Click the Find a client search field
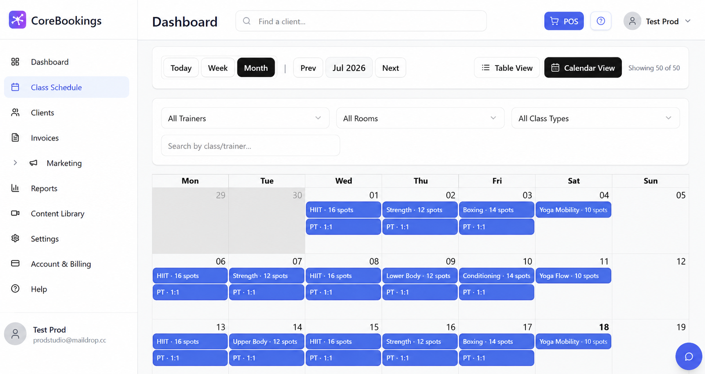 pyautogui.click(x=361, y=21)
